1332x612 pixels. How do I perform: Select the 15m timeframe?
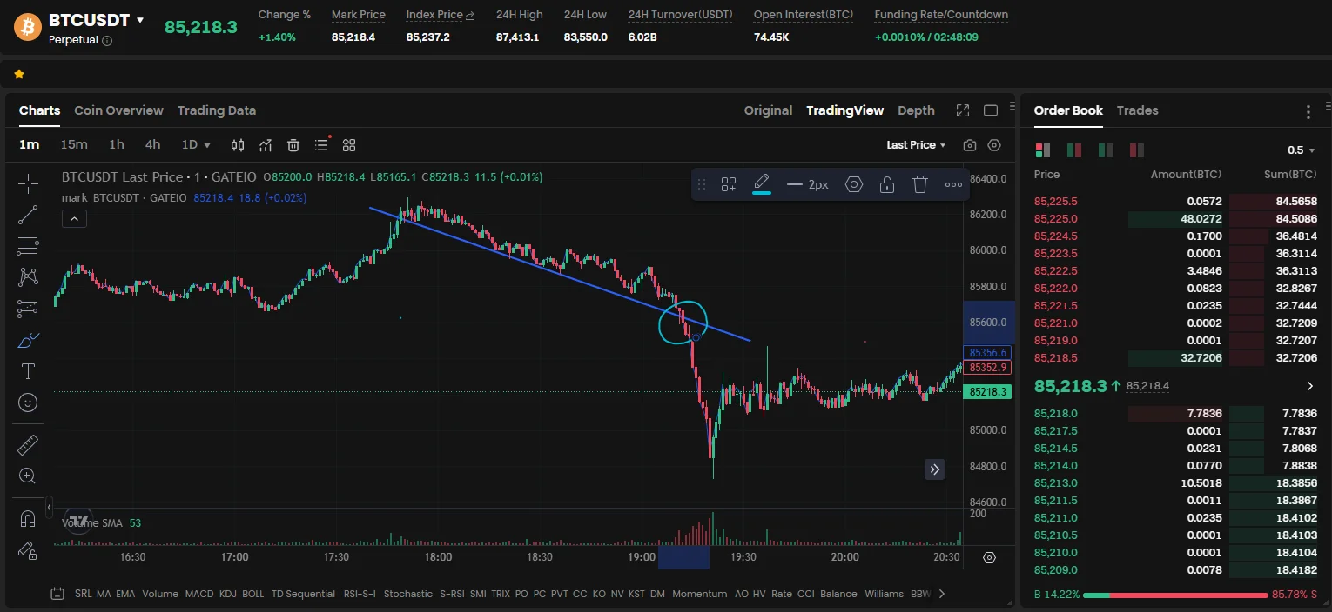[x=74, y=145]
